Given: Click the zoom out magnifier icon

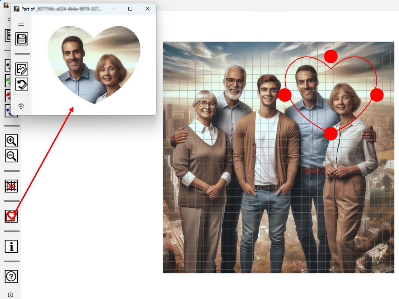Looking at the screenshot, I should (11, 156).
